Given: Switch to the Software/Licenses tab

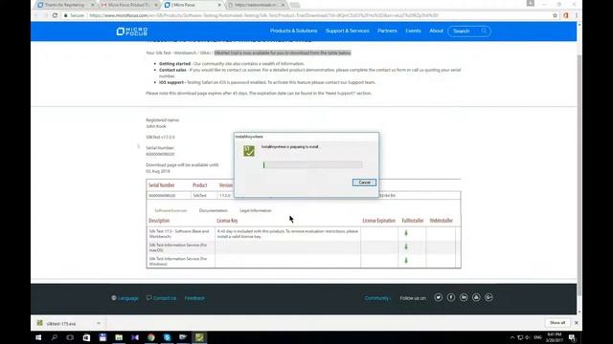Looking at the screenshot, I should click(170, 210).
